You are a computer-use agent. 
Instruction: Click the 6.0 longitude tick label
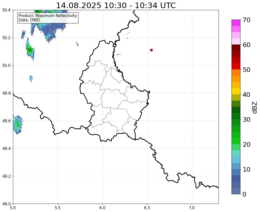click(x=102, y=208)
